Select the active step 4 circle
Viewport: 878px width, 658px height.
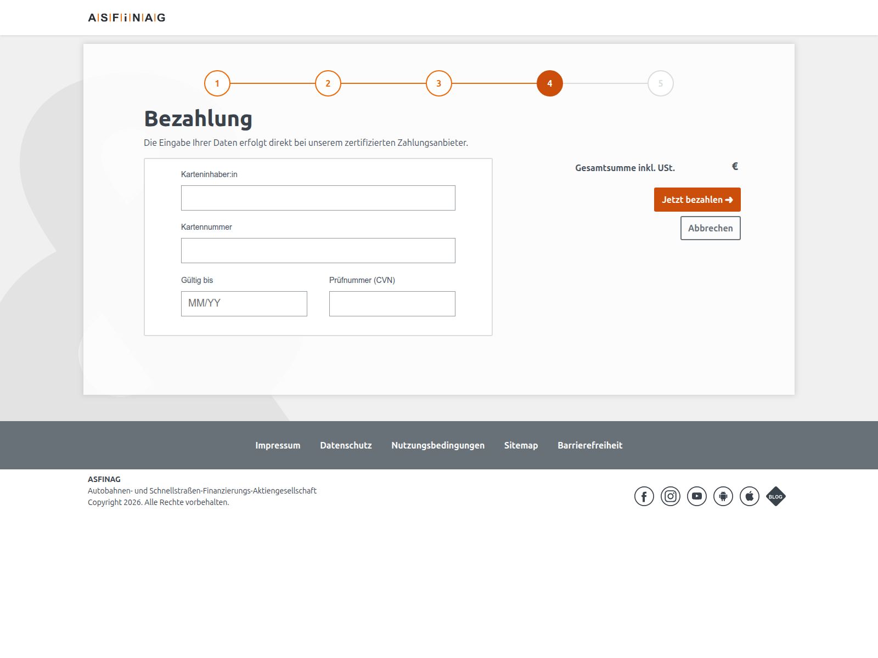click(550, 83)
